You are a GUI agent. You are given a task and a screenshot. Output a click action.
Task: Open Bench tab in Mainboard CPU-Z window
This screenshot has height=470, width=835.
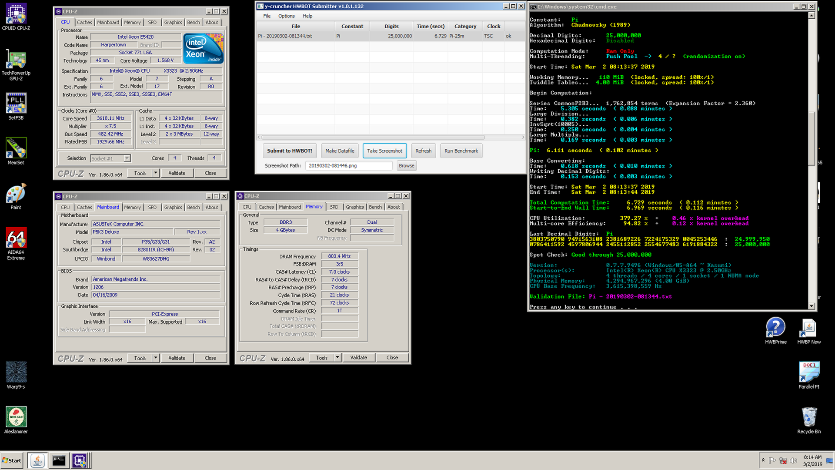tap(194, 208)
